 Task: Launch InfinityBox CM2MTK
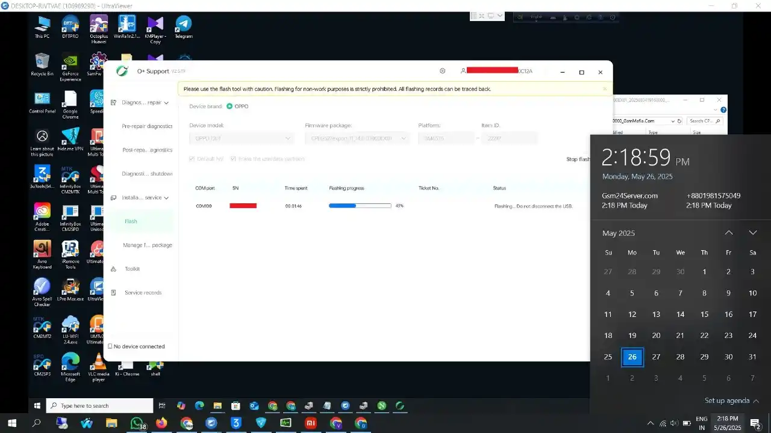(70, 180)
